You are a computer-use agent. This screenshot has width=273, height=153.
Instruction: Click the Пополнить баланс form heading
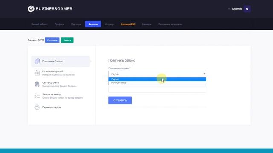(x=122, y=60)
